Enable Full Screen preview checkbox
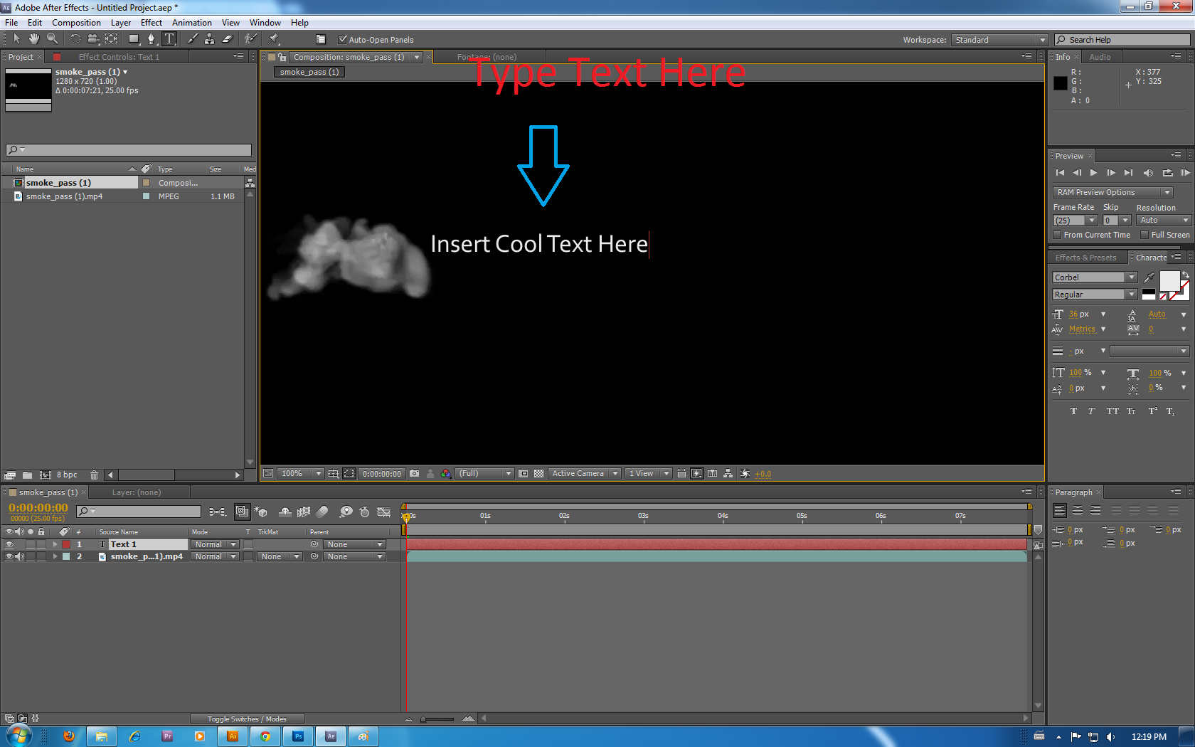1195x747 pixels. tap(1144, 235)
